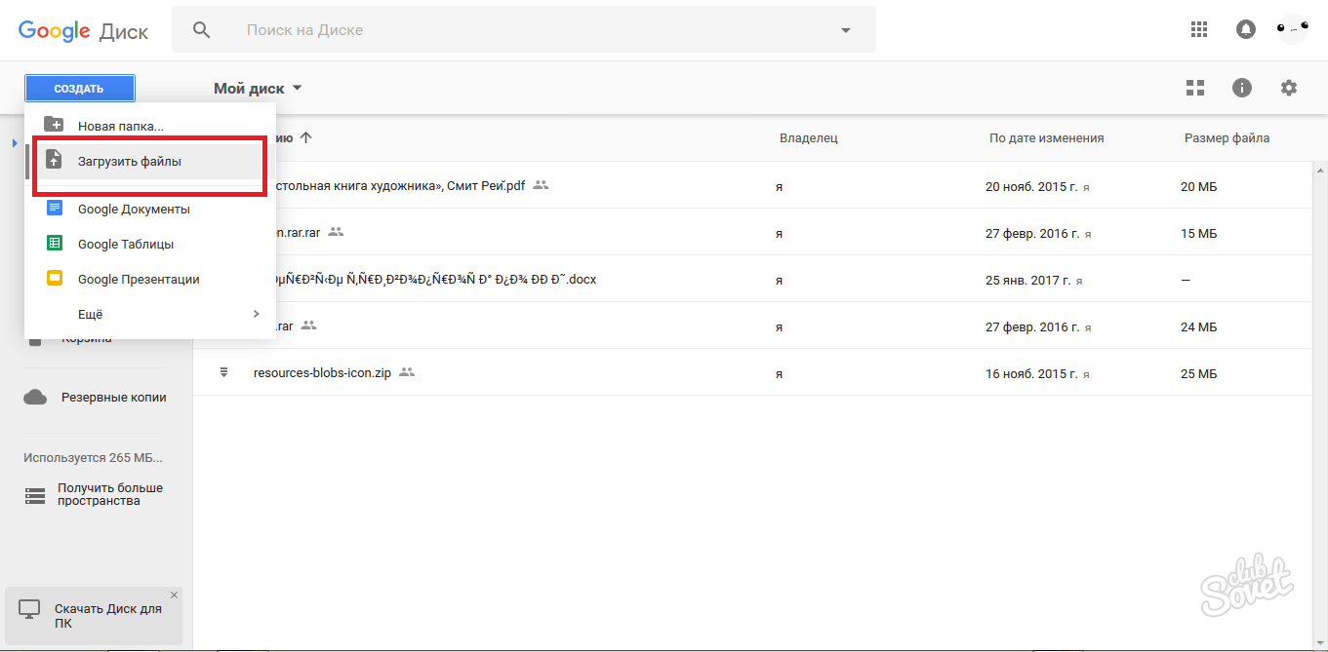Create a new Google Документы file
Image resolution: width=1328 pixels, height=652 pixels.
(133, 209)
